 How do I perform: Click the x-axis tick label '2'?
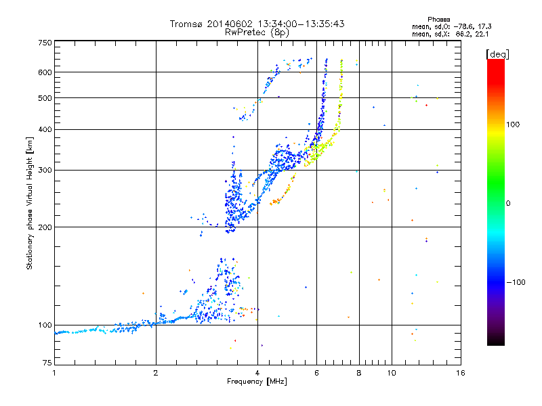(x=156, y=373)
